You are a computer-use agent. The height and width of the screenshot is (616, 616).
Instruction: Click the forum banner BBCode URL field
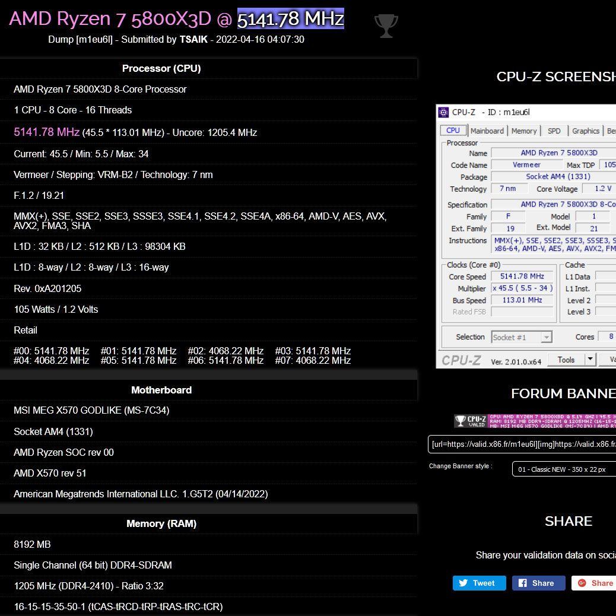coord(522,444)
